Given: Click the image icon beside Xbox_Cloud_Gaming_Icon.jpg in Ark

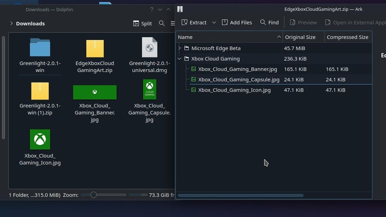Looking at the screenshot, I should coord(193,90).
